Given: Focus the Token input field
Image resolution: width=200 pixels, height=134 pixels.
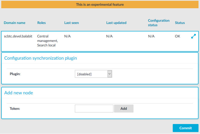Looking at the screenshot, I should (94, 109).
